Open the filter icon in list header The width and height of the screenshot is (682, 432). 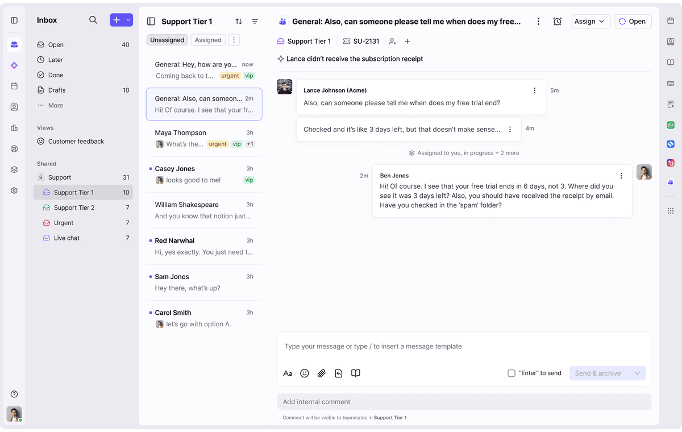coord(255,21)
